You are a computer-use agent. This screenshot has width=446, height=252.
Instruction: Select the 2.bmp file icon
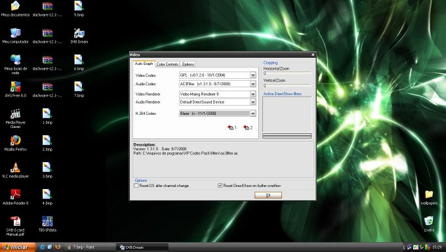click(47, 143)
